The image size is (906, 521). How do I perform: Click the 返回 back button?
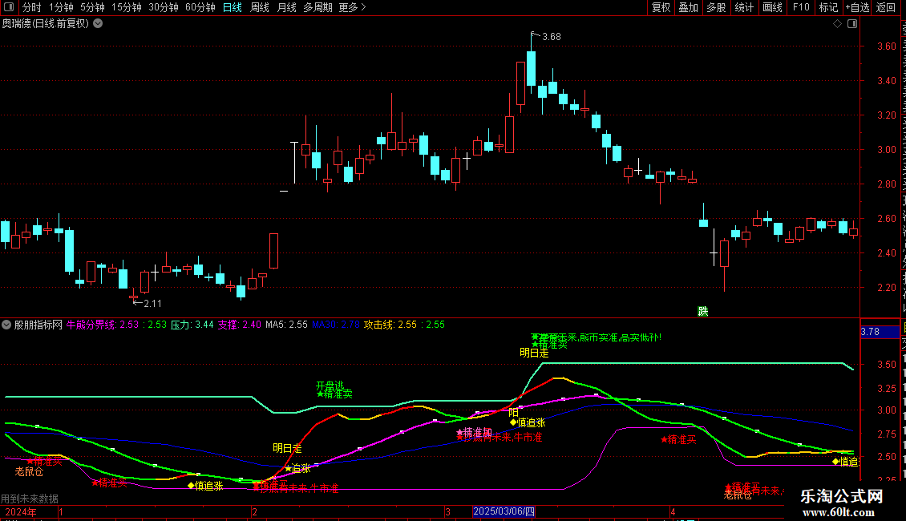coord(886,7)
